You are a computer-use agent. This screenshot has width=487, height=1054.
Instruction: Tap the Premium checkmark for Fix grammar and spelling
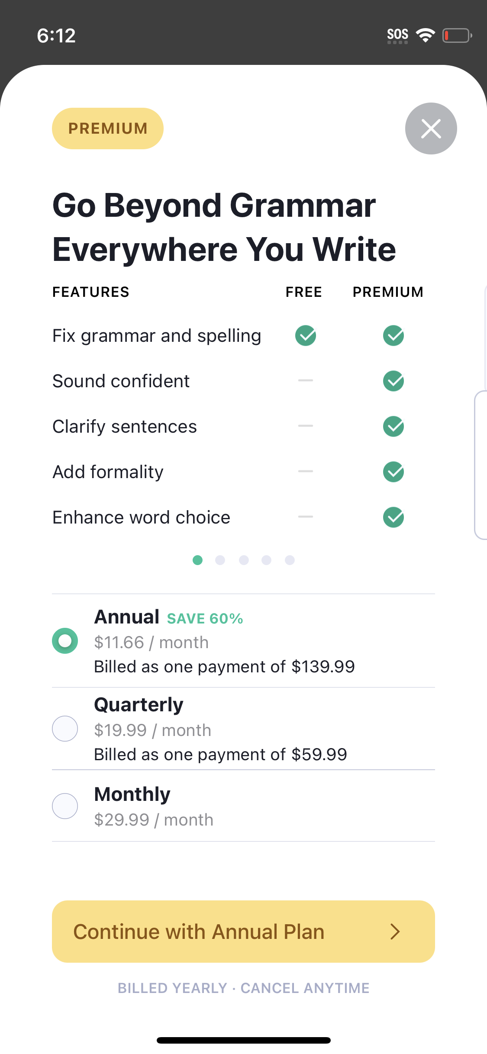point(393,335)
